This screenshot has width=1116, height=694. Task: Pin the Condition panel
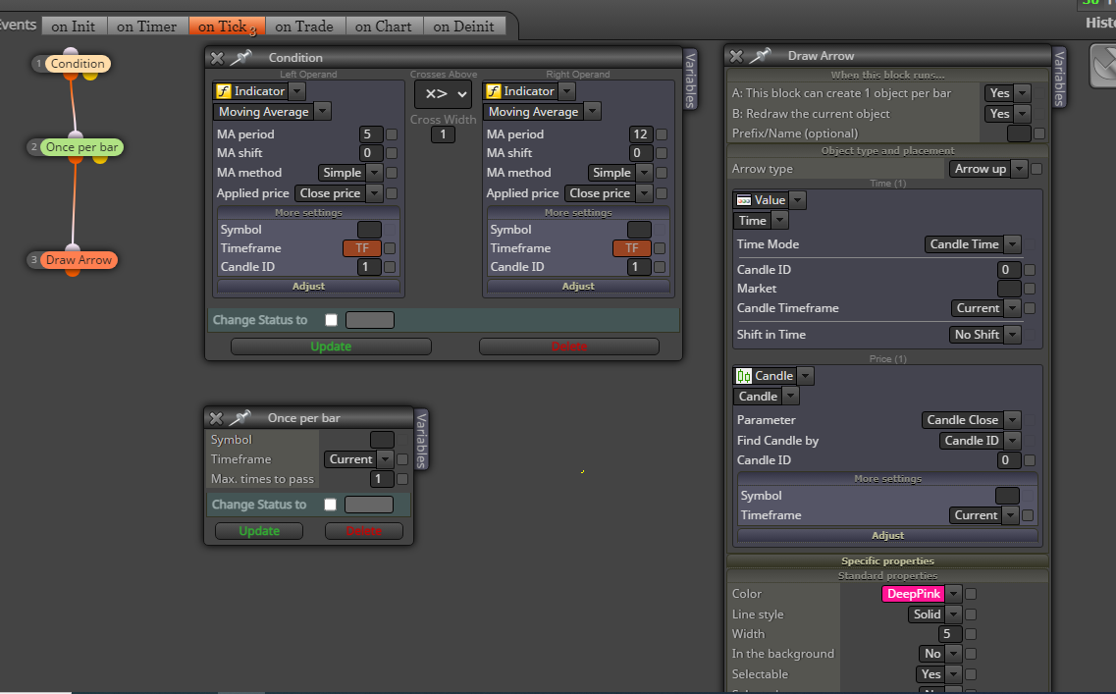[x=241, y=57]
